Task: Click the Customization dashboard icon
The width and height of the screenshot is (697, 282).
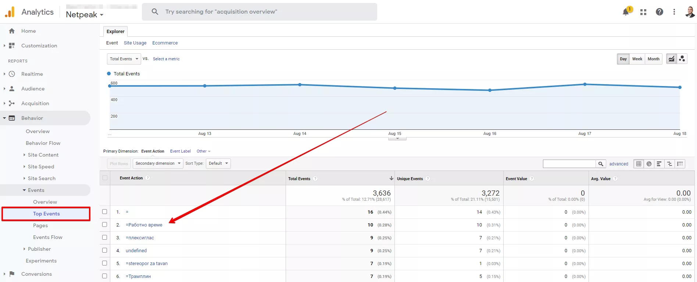Action: pyautogui.click(x=12, y=46)
